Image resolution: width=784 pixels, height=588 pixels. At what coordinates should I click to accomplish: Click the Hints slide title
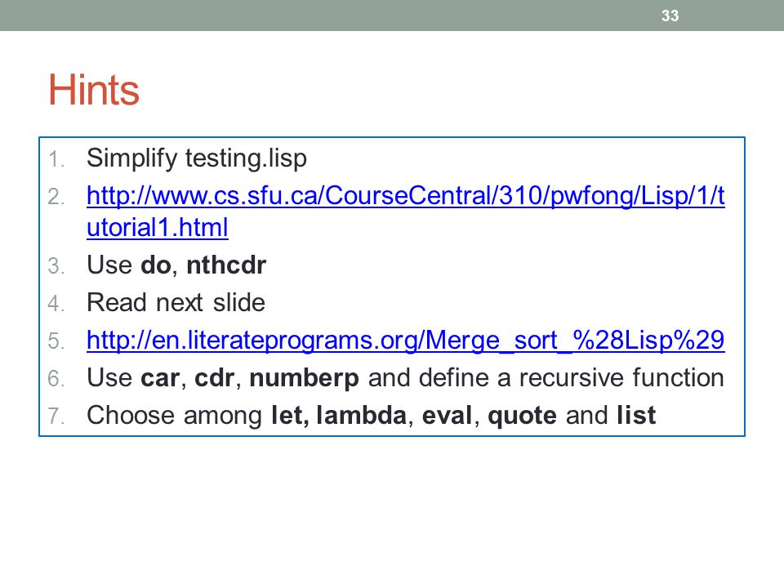point(93,90)
